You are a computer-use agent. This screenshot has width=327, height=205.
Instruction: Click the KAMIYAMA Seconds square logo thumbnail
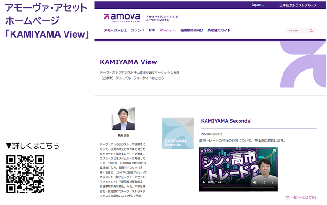pos(177,133)
